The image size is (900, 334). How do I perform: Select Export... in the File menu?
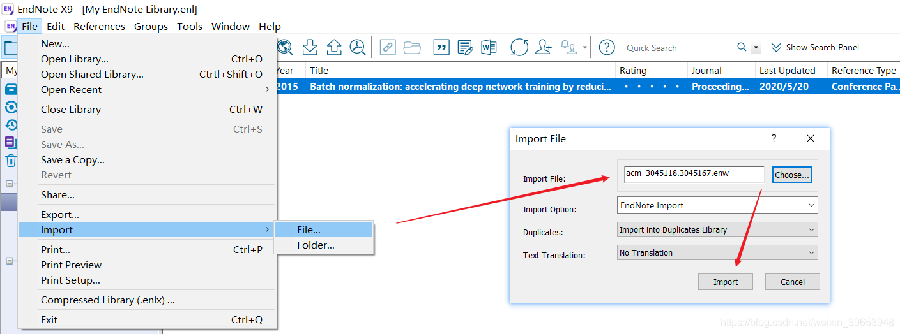148,214
